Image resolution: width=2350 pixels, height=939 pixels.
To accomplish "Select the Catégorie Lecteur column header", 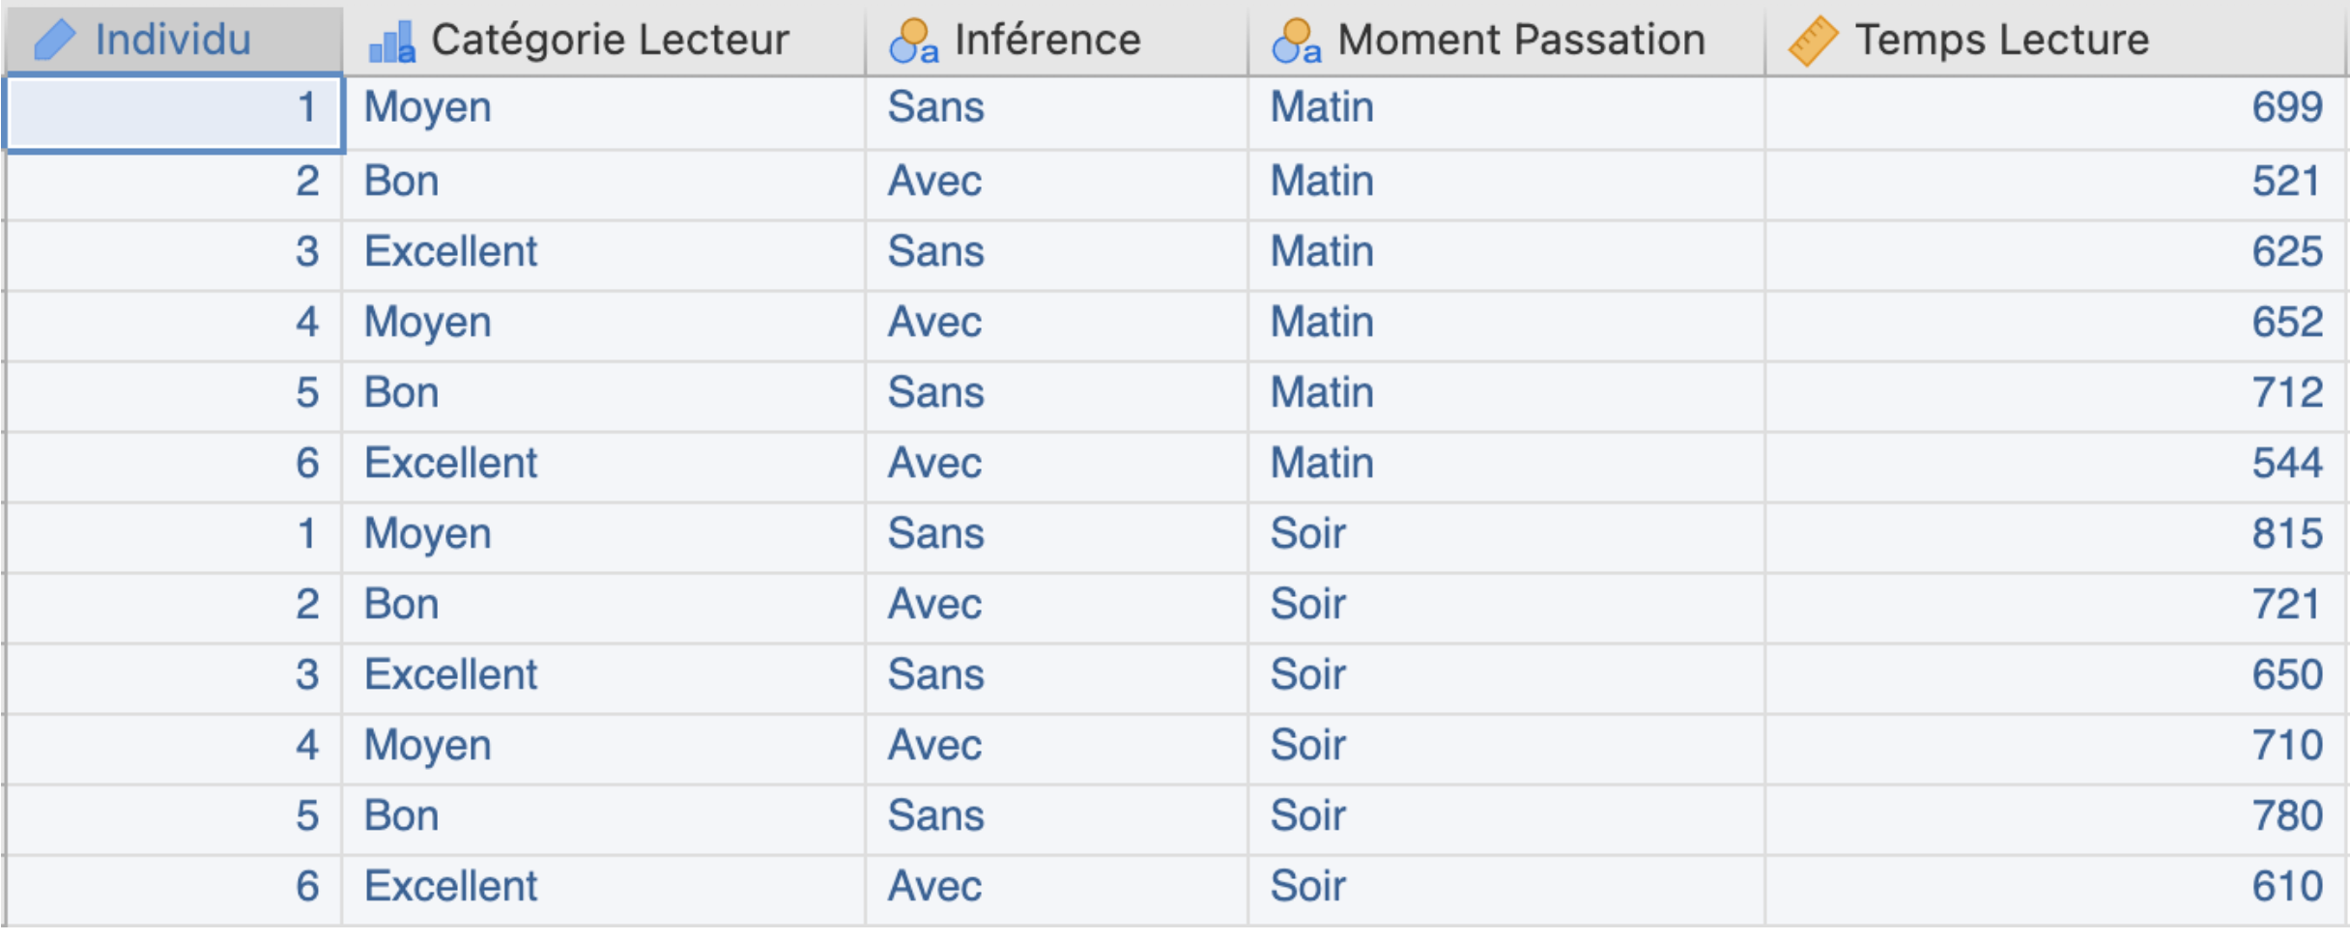I will (604, 41).
